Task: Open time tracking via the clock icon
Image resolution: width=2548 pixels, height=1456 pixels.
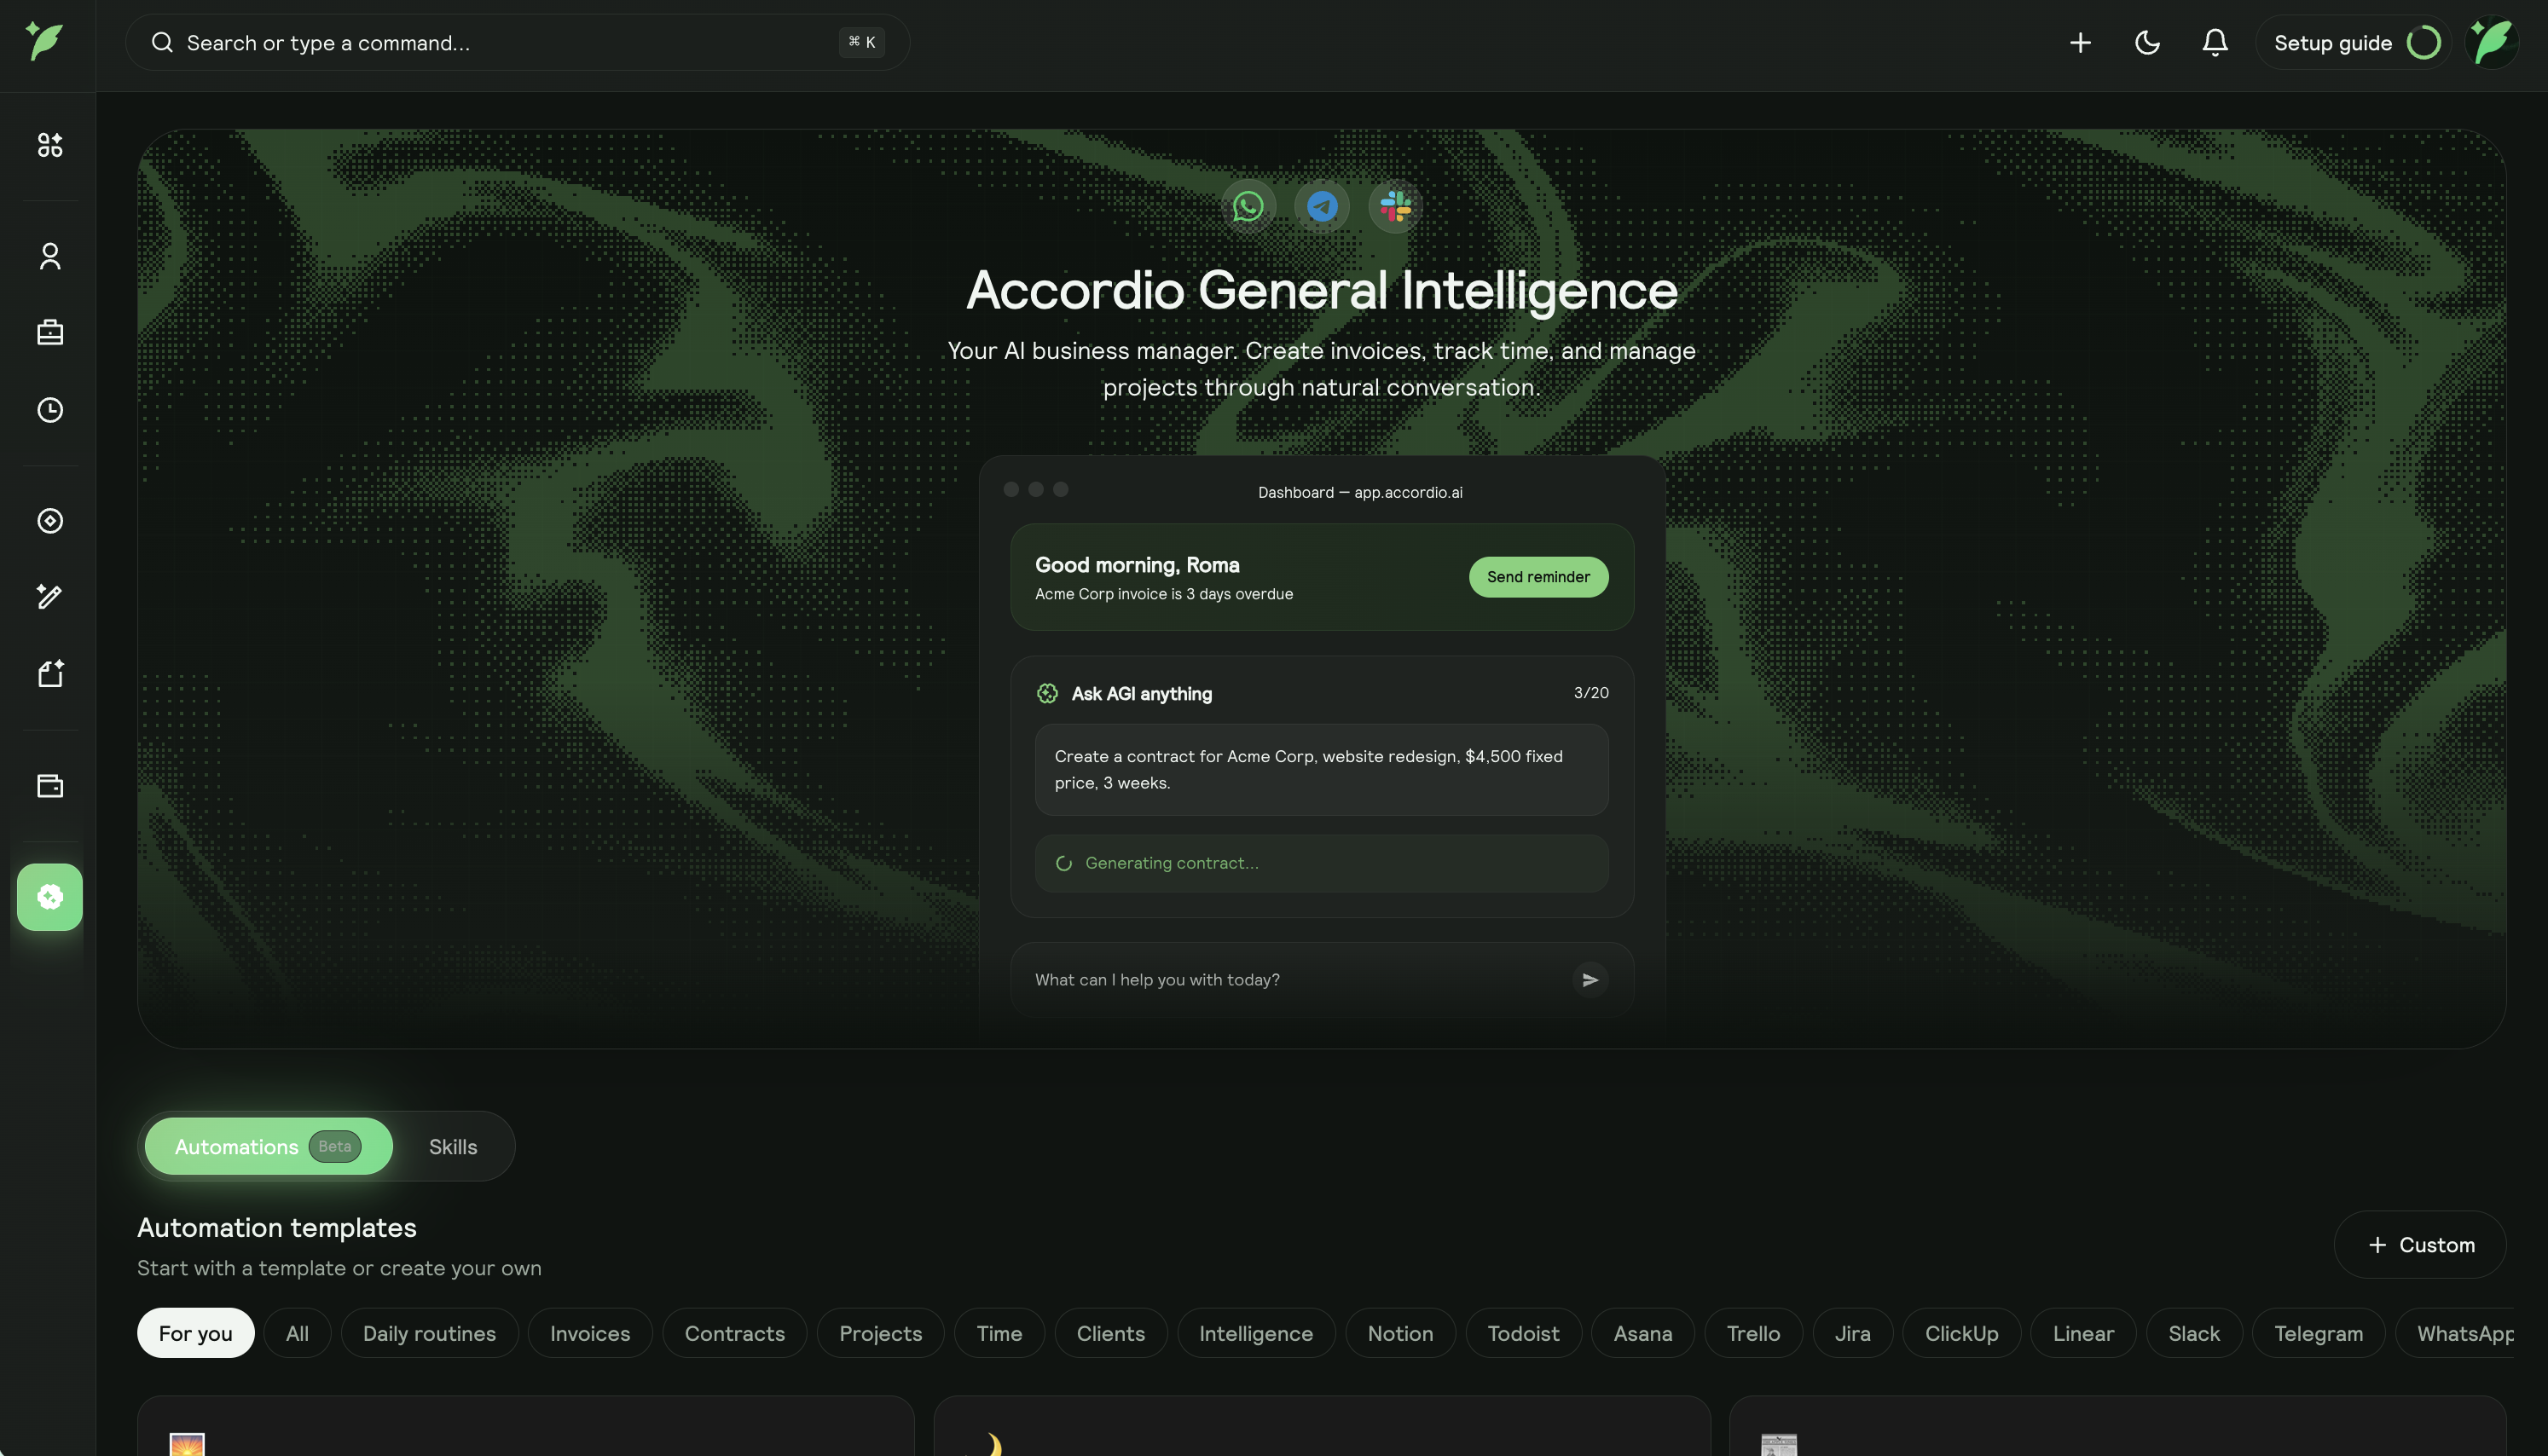Action: pyautogui.click(x=50, y=410)
